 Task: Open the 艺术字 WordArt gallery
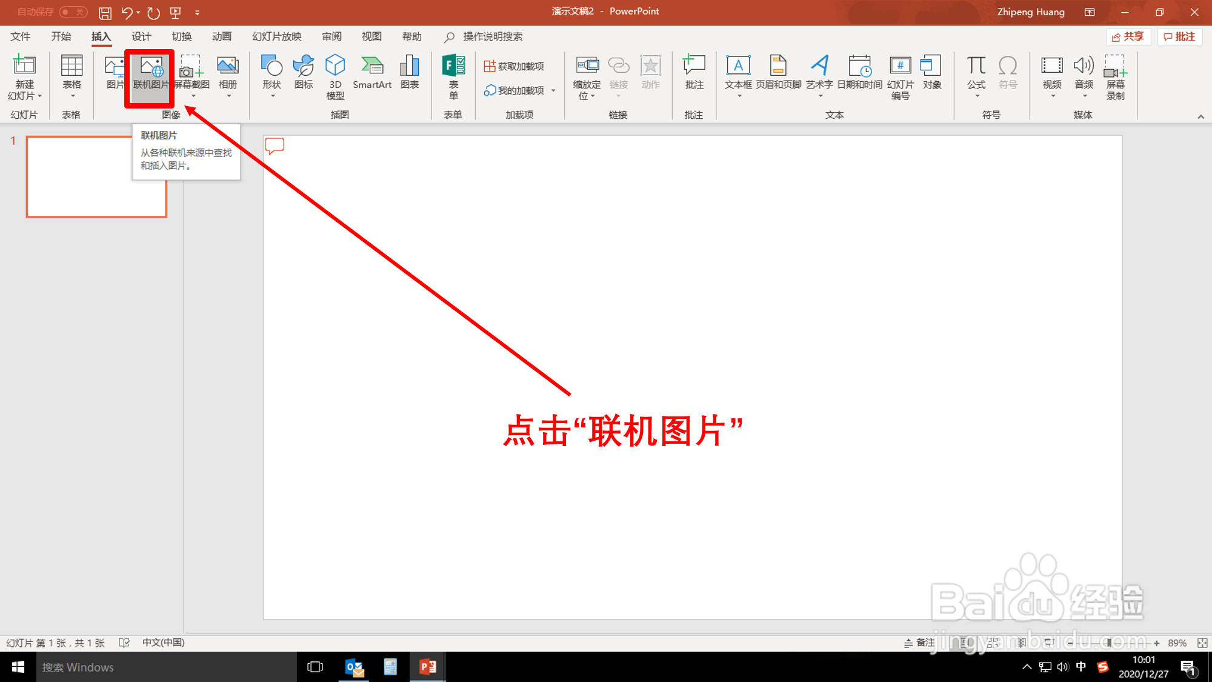click(x=819, y=76)
